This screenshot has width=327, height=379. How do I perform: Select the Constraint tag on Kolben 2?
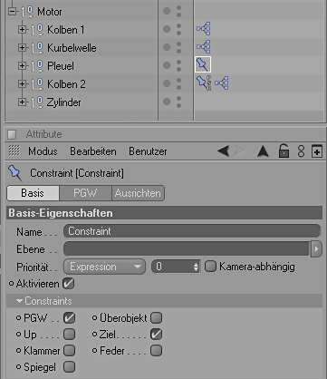(204, 83)
